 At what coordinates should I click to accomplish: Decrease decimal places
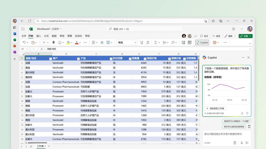[148, 43]
